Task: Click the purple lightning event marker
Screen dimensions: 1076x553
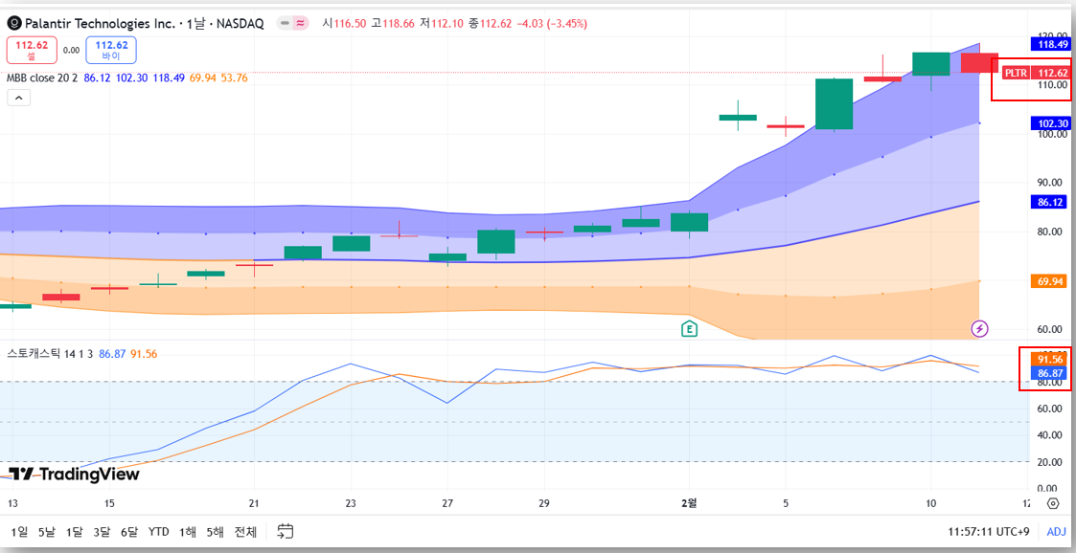Action: tap(979, 329)
